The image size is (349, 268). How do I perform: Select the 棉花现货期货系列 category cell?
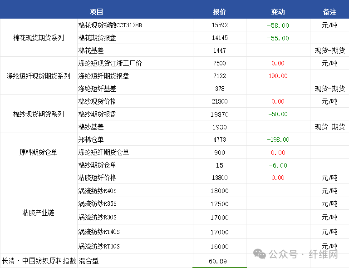coord(39,38)
